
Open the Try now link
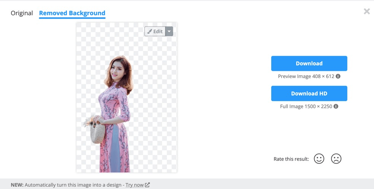[135, 185]
